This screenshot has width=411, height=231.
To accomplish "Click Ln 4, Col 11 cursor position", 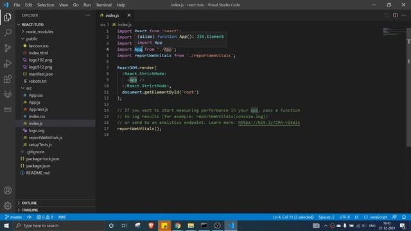I will pos(293,217).
